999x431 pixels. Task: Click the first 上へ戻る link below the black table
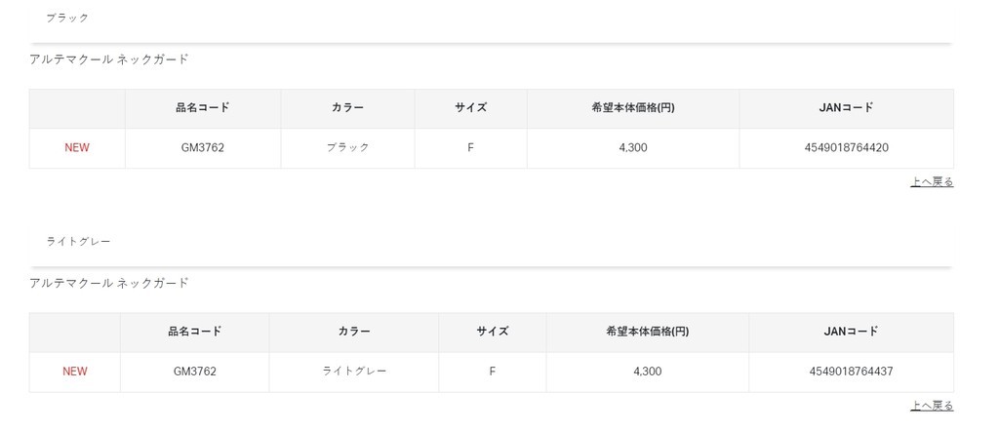(932, 182)
